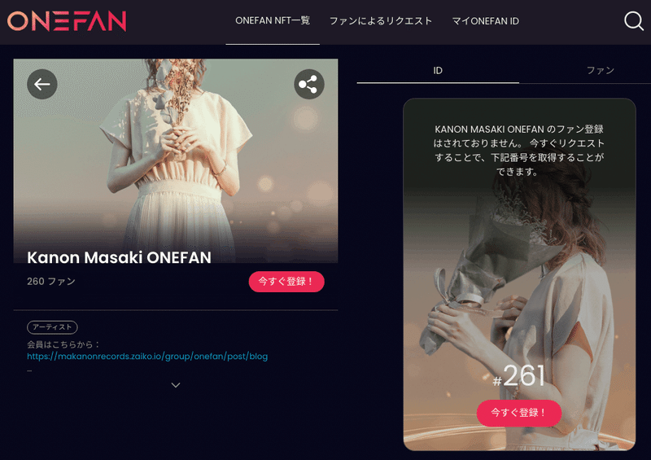
Task: Open the makanonrecords.zaiko.io blog link
Action: pyautogui.click(x=147, y=357)
